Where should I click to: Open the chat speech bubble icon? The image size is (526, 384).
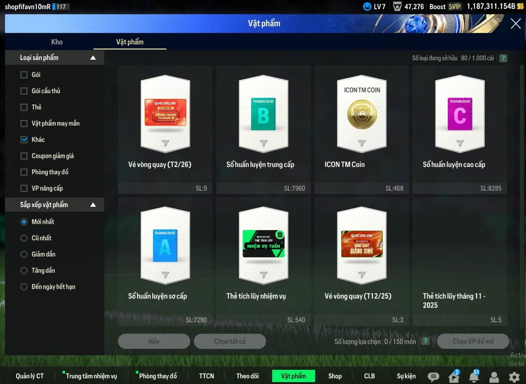(x=433, y=377)
